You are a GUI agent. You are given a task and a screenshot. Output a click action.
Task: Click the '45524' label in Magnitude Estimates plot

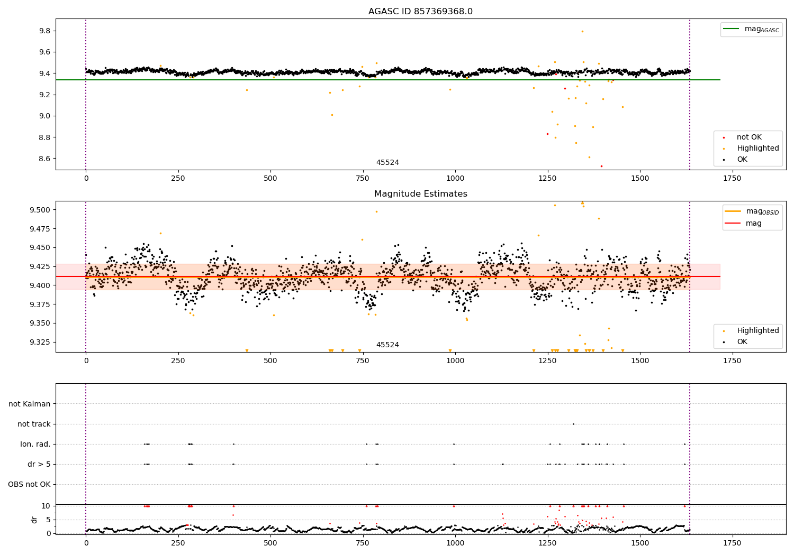(387, 345)
